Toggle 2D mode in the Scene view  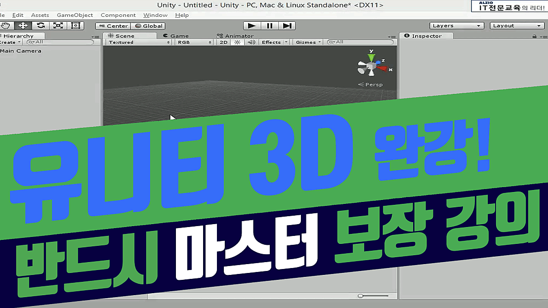(223, 42)
